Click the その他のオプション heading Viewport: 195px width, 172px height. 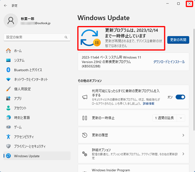point(90,81)
